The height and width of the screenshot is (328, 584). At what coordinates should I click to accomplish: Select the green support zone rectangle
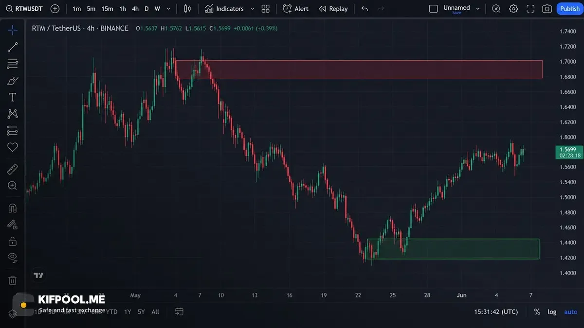453,249
